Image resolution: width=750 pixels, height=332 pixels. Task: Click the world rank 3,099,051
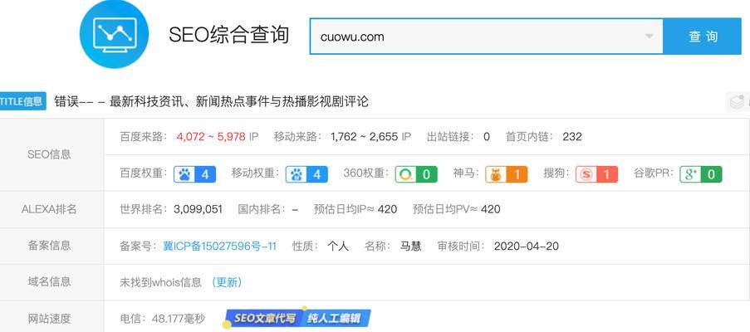coord(198,209)
